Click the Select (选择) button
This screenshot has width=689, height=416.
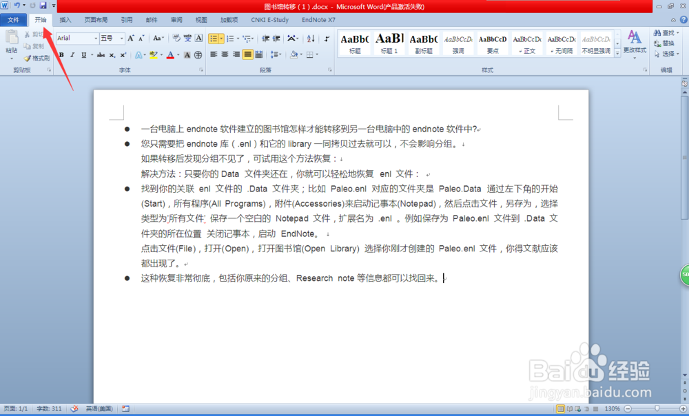tap(666, 54)
